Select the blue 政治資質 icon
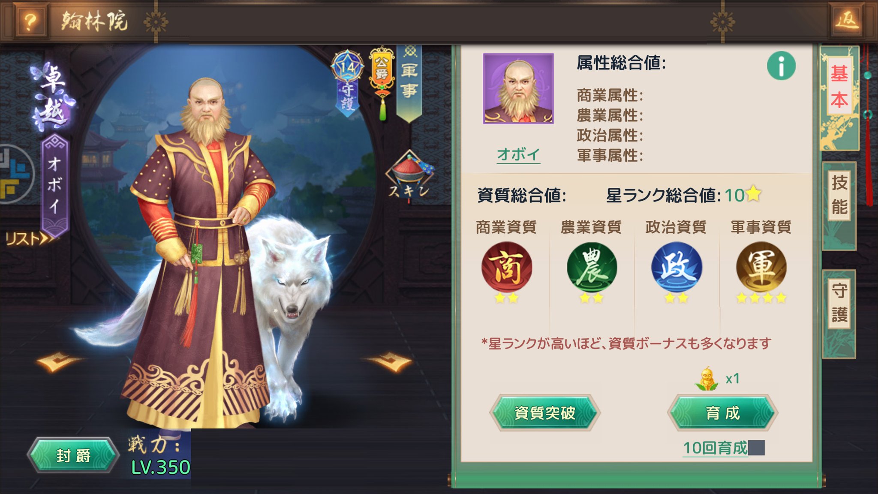The height and width of the screenshot is (494, 878). (x=677, y=268)
